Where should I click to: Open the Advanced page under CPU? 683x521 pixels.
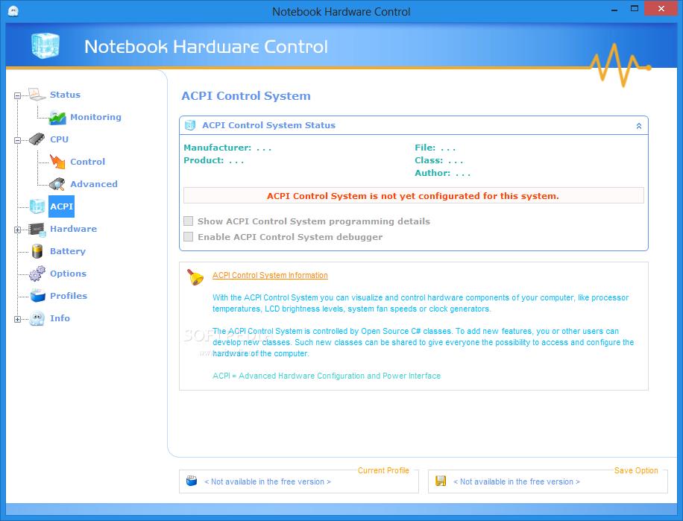(x=94, y=184)
